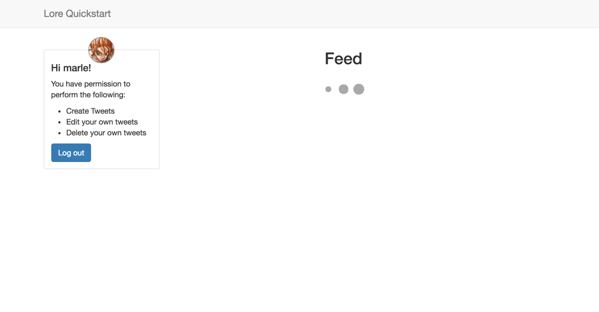Click the Feed heading

pyautogui.click(x=344, y=59)
